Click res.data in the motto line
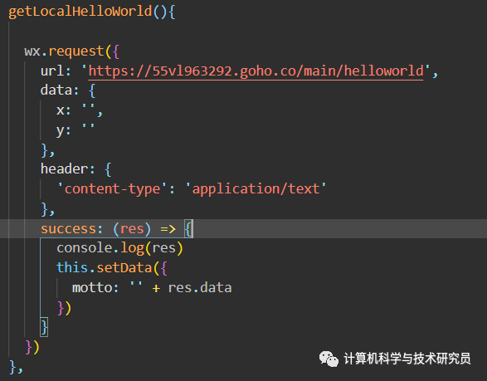The image size is (487, 381). pyautogui.click(x=200, y=288)
